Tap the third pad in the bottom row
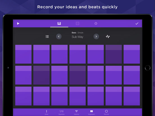The height and width of the screenshot is (116, 155). click(60, 96)
